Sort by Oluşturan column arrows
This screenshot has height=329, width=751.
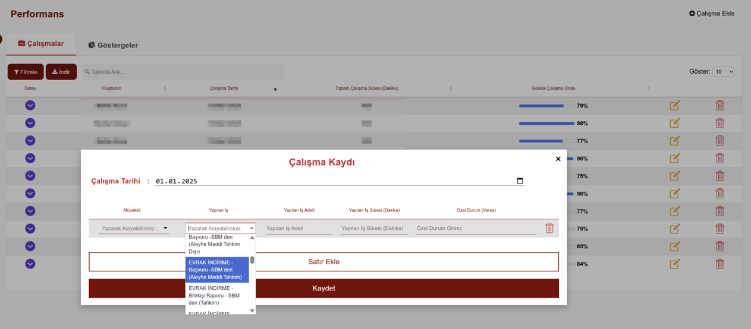click(x=165, y=88)
